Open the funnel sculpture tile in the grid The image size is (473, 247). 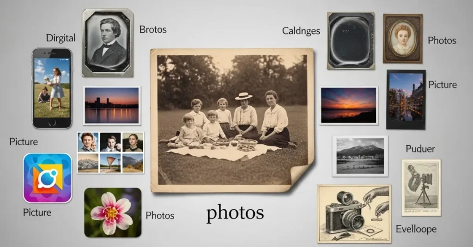click(x=110, y=163)
